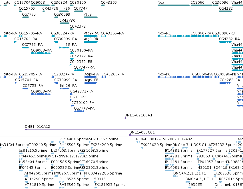Click the CG7747-PA protein feature
This screenshot has height=189, width=243.
79,111
